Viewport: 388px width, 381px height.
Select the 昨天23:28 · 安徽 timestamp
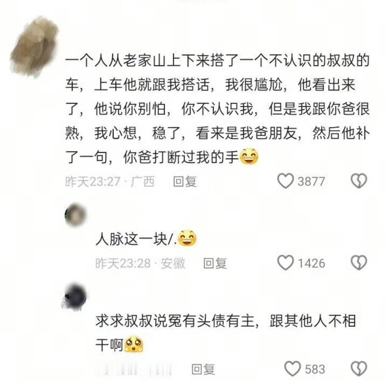(140, 263)
